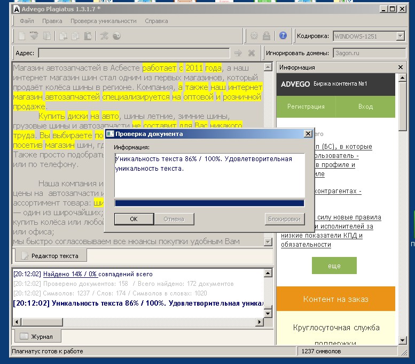Viewport: 415px width, 364px height.
Task: Click the progress bar in check dialog
Action: click(x=209, y=203)
